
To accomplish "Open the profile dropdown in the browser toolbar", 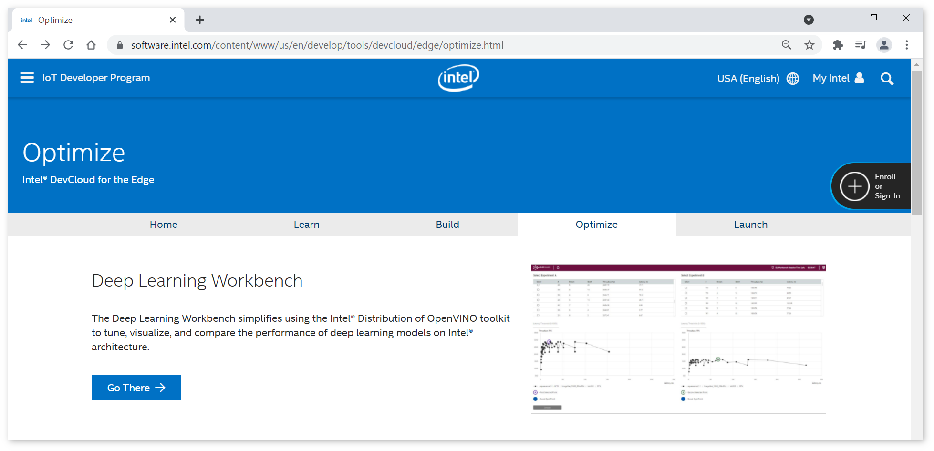I will click(x=884, y=45).
